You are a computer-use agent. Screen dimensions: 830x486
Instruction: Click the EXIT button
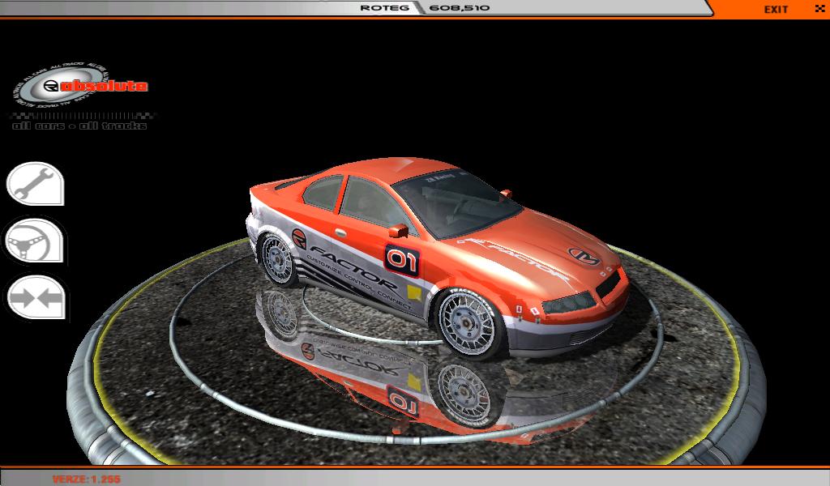coord(776,10)
